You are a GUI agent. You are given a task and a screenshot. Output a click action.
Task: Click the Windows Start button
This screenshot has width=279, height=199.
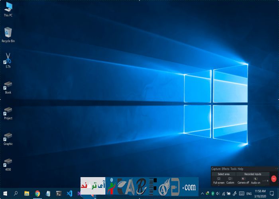pos(6,193)
